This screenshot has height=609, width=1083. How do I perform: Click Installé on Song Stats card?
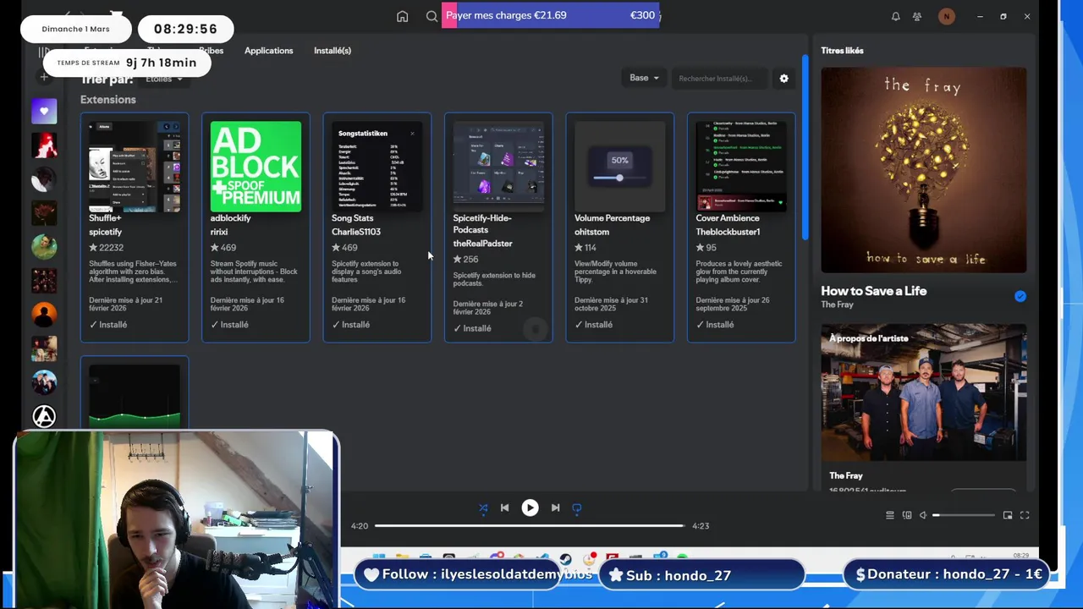coord(351,325)
